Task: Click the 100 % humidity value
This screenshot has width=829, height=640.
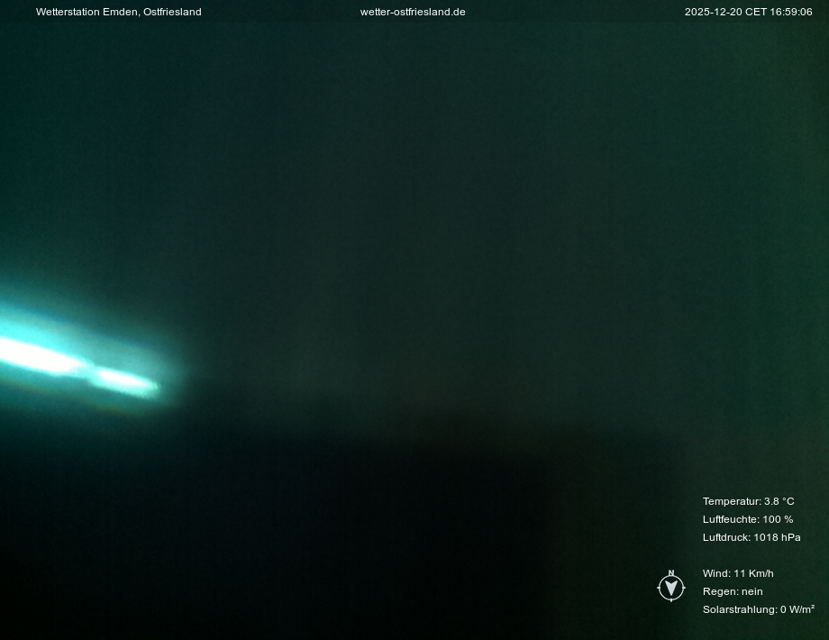Action: [779, 519]
